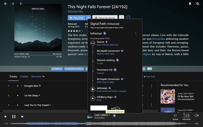Click the HiFiBerry Digi+ ALSA stage
Viewport: 203px width, 127px height.
pyautogui.click(x=107, y=98)
